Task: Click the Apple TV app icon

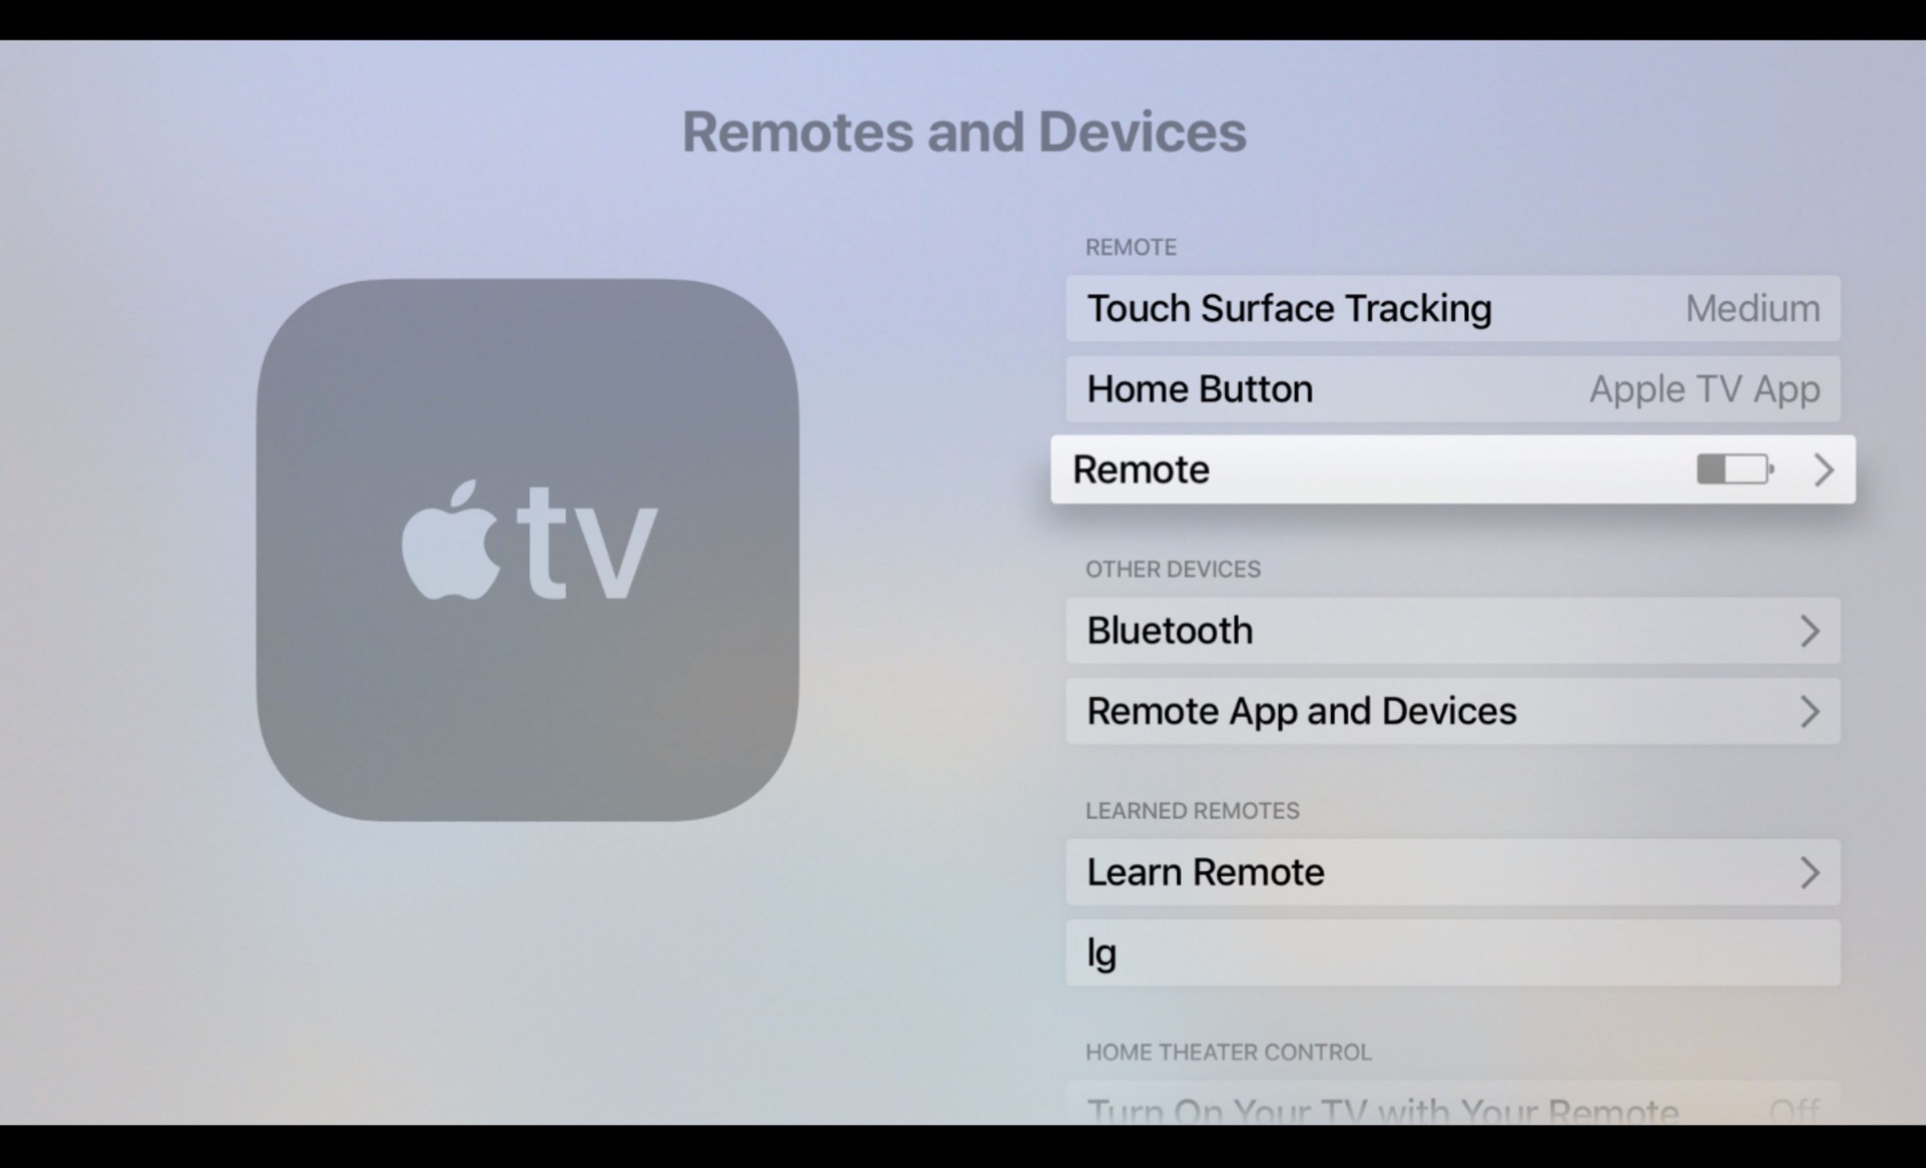Action: 528,542
